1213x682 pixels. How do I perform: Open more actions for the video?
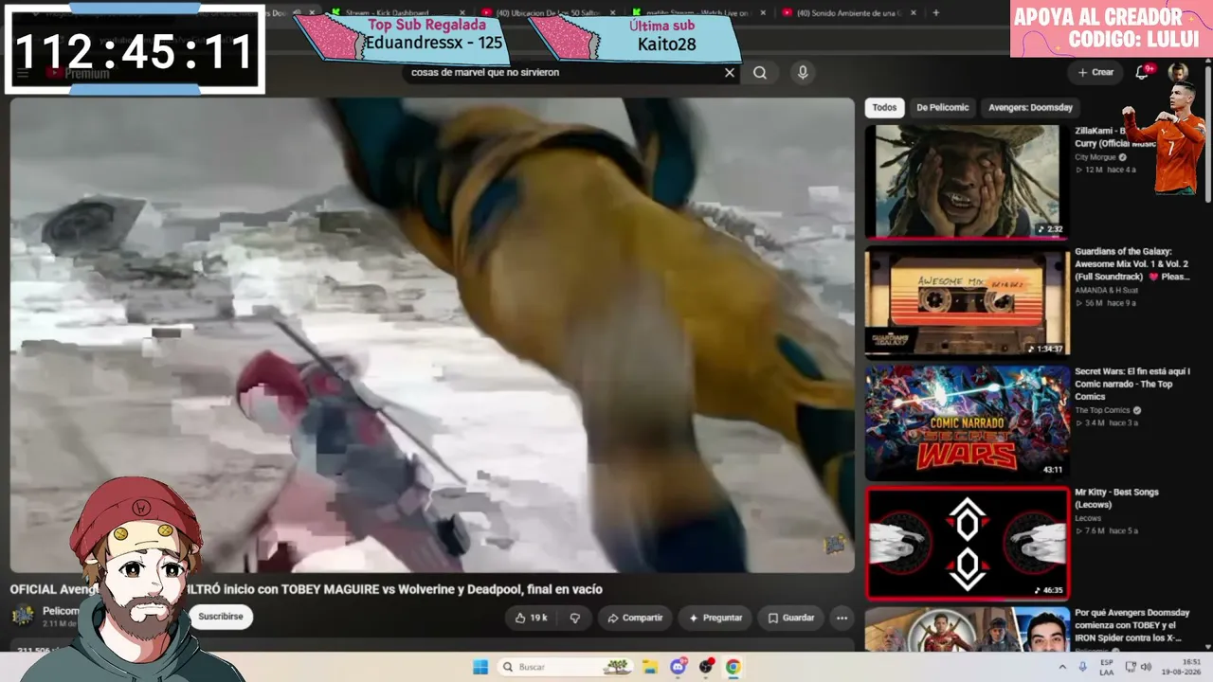842,618
